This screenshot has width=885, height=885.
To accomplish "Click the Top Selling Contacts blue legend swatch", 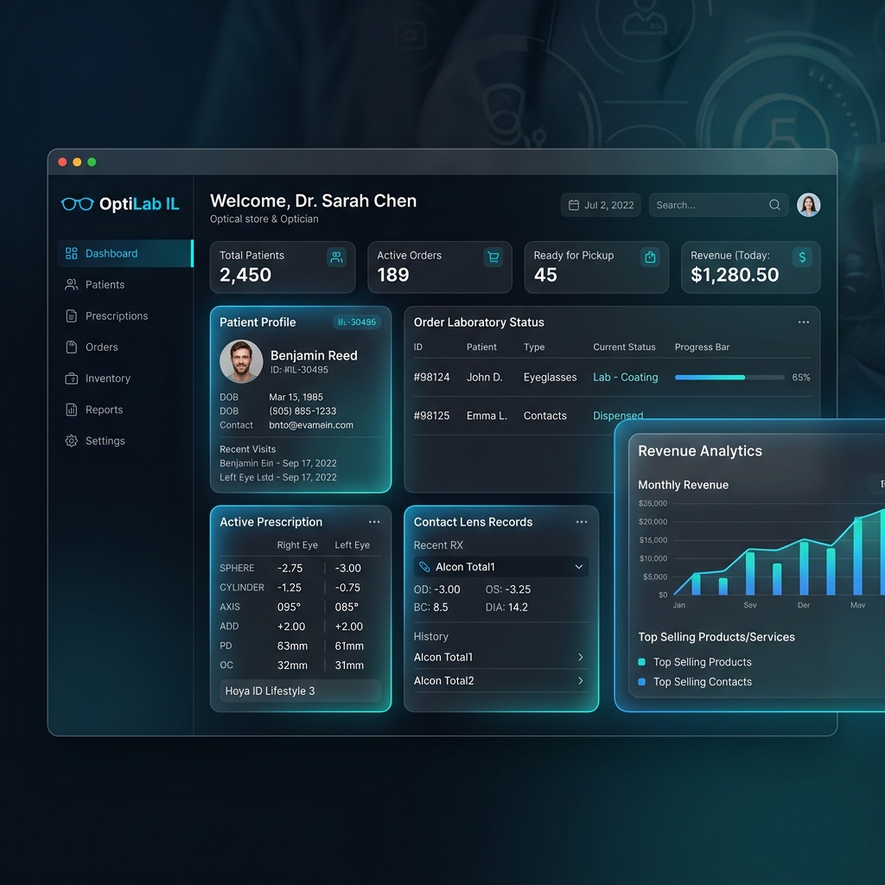I will [642, 682].
